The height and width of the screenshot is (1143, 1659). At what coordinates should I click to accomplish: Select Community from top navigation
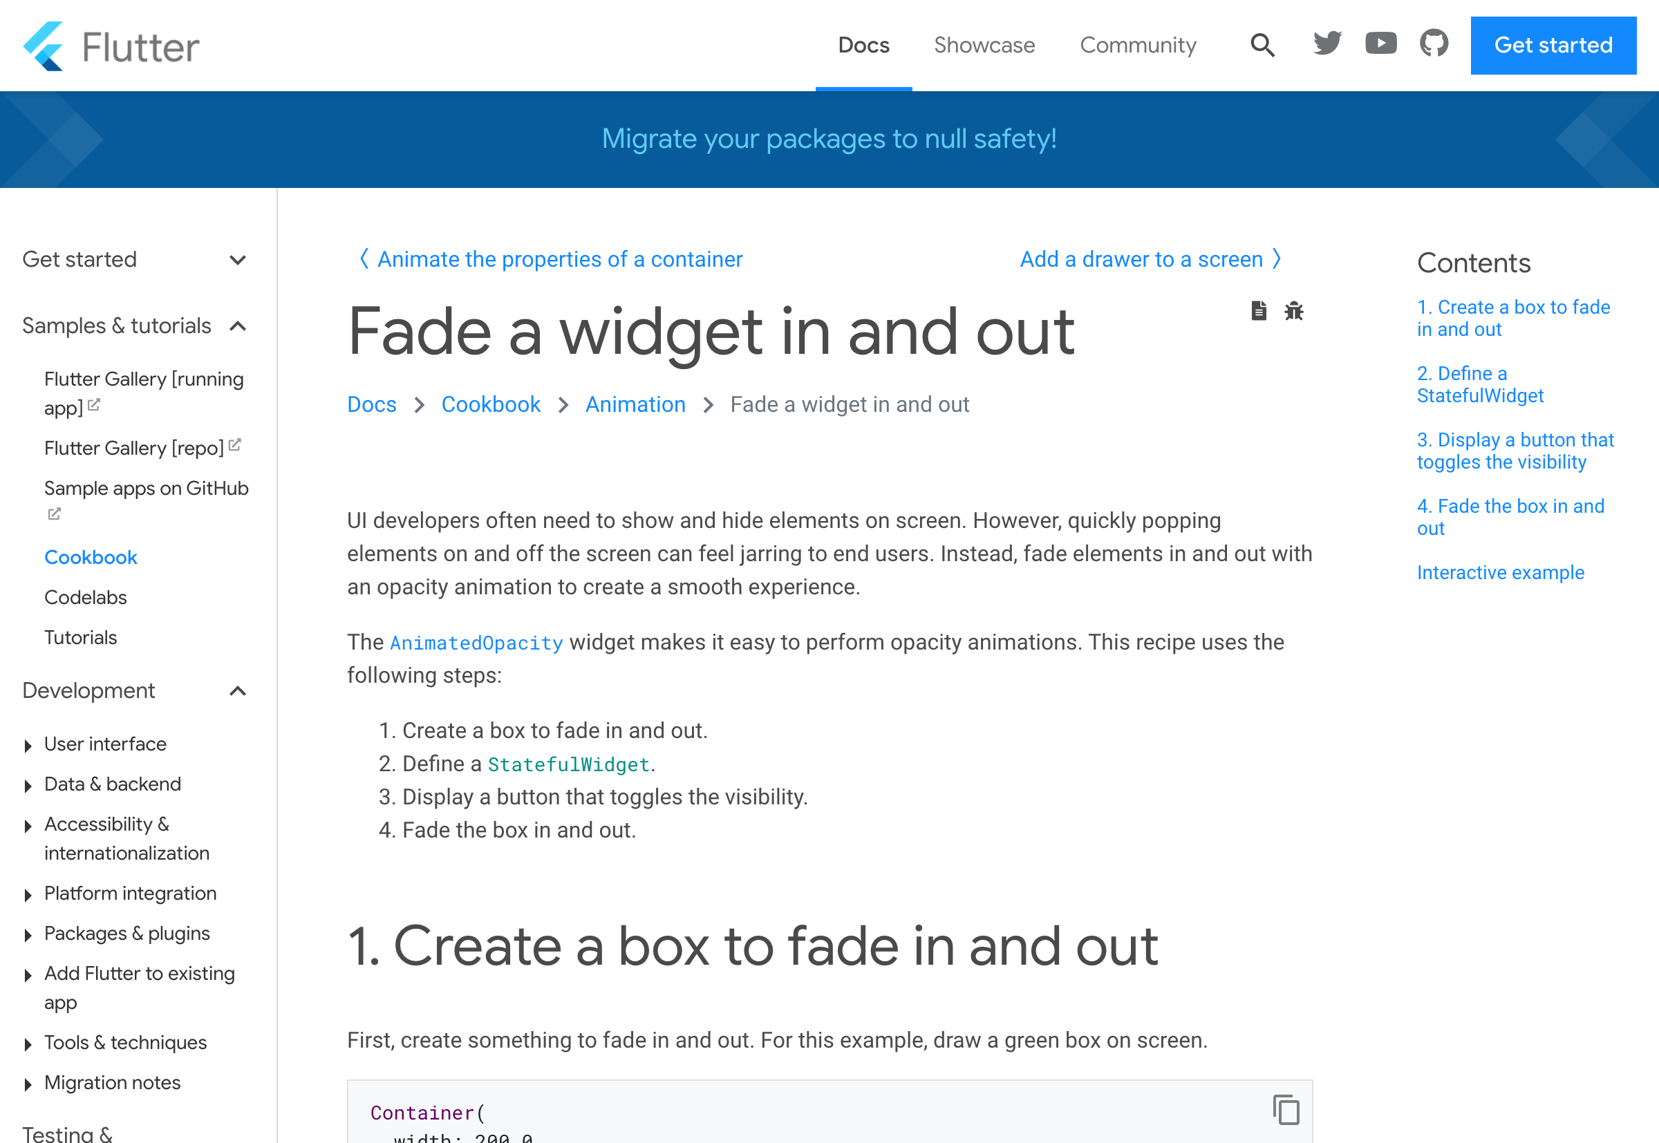coord(1137,46)
